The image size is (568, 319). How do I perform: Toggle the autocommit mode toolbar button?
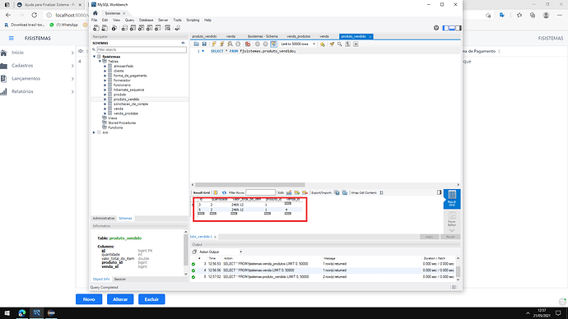[273, 44]
